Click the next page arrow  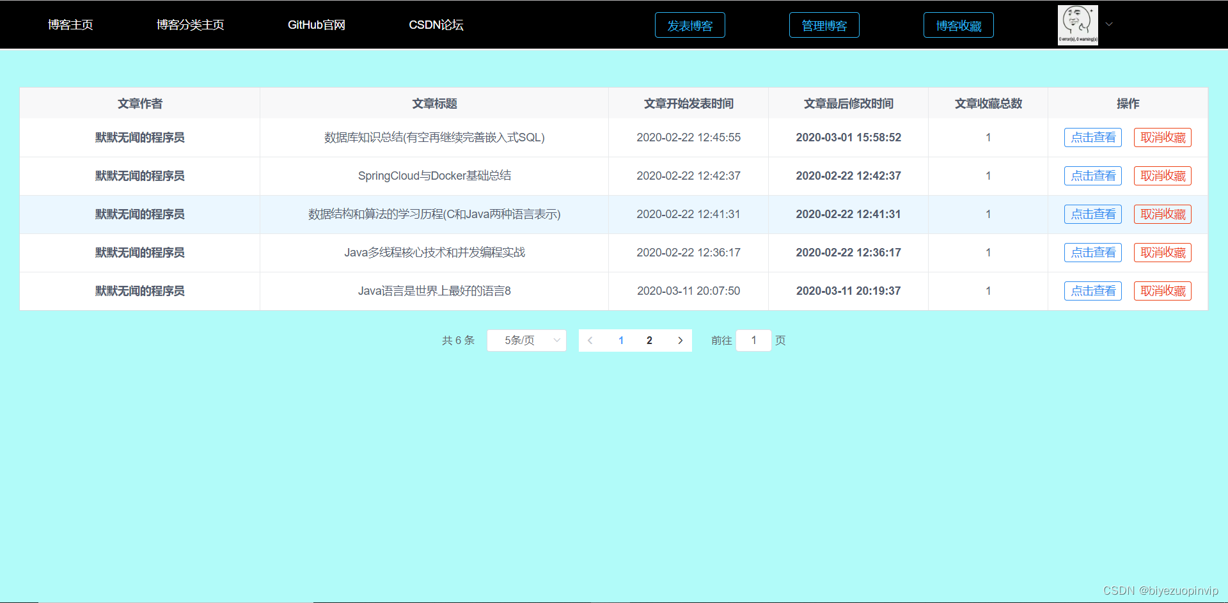(x=680, y=340)
